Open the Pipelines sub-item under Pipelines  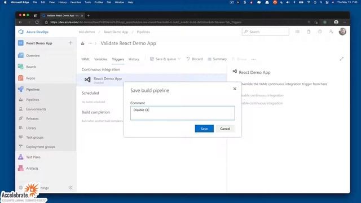click(32, 100)
